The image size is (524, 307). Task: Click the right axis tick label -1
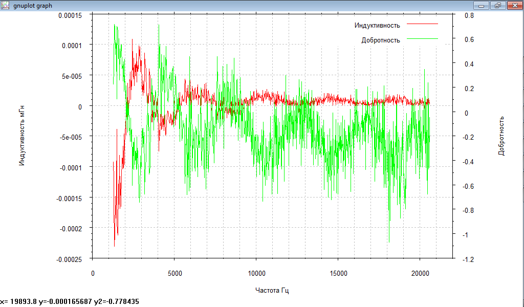pos(465,235)
